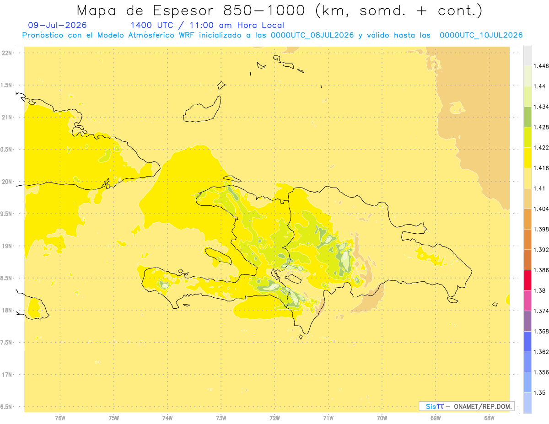Click the longitude label '72W'

(274, 418)
